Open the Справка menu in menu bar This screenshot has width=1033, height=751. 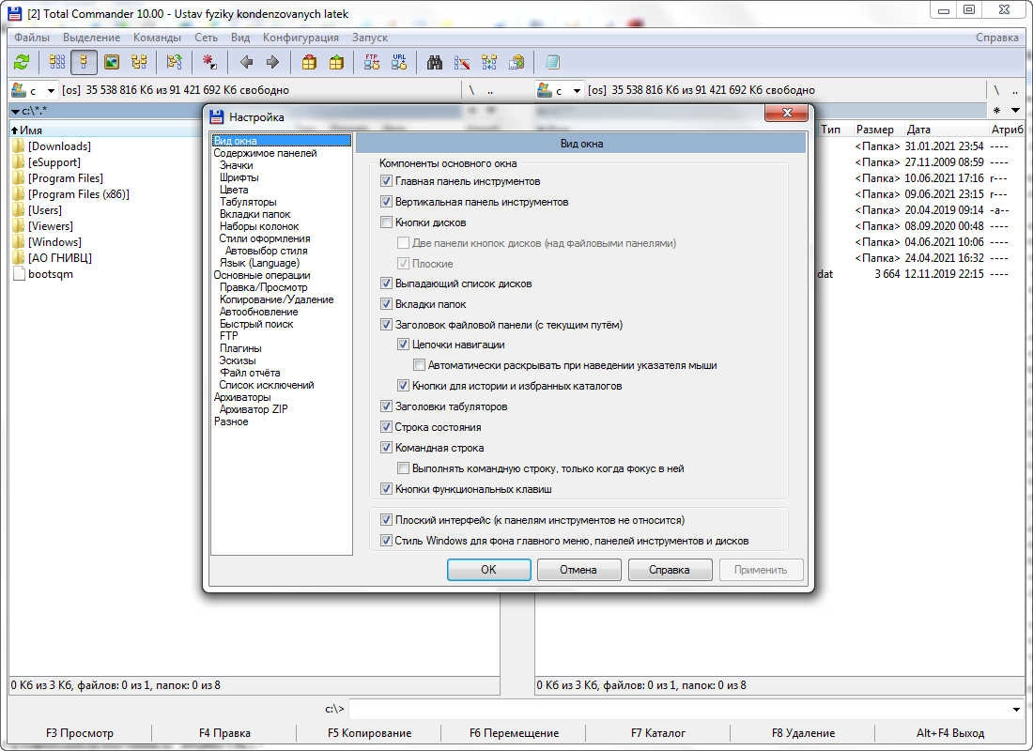(996, 38)
